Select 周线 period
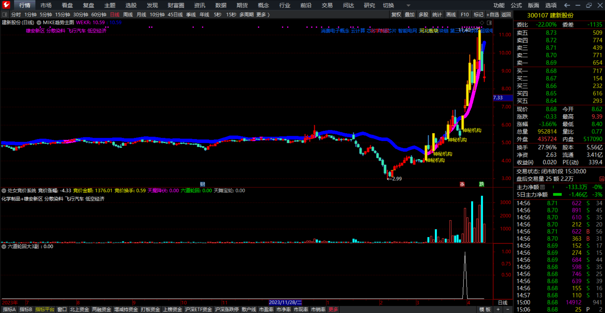Image resolution: width=605 pixels, height=313 pixels. point(128,14)
